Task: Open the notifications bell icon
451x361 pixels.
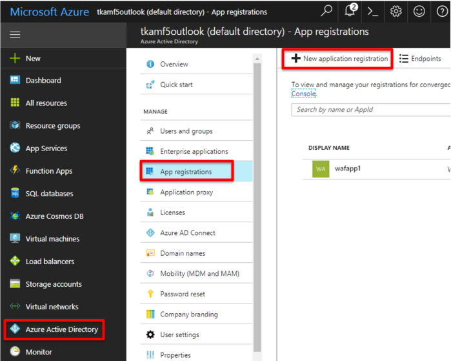Action: click(x=350, y=11)
